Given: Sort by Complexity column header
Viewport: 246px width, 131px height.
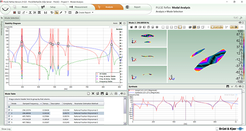Looking at the screenshot, I should pos(68,104).
